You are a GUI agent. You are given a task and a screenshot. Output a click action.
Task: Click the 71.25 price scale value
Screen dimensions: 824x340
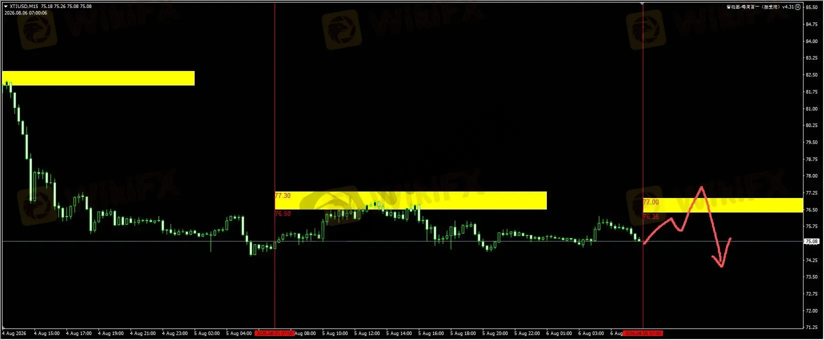tap(811, 327)
